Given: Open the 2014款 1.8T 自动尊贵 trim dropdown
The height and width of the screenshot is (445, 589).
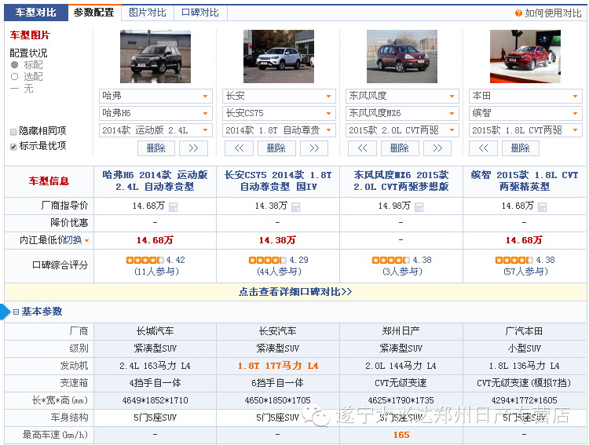Looking at the screenshot, I should [x=279, y=130].
